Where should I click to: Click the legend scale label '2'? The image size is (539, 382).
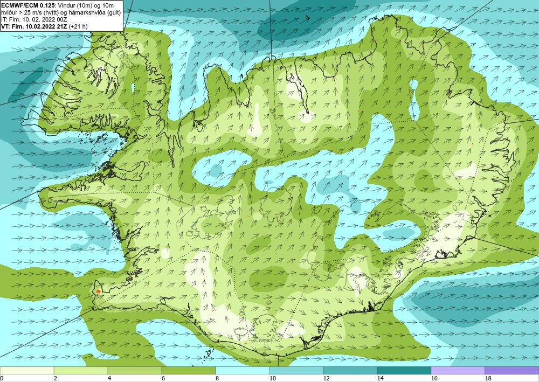pyautogui.click(x=56, y=379)
